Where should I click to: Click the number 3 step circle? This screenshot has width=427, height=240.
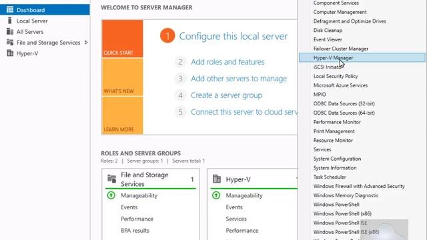coord(180,79)
